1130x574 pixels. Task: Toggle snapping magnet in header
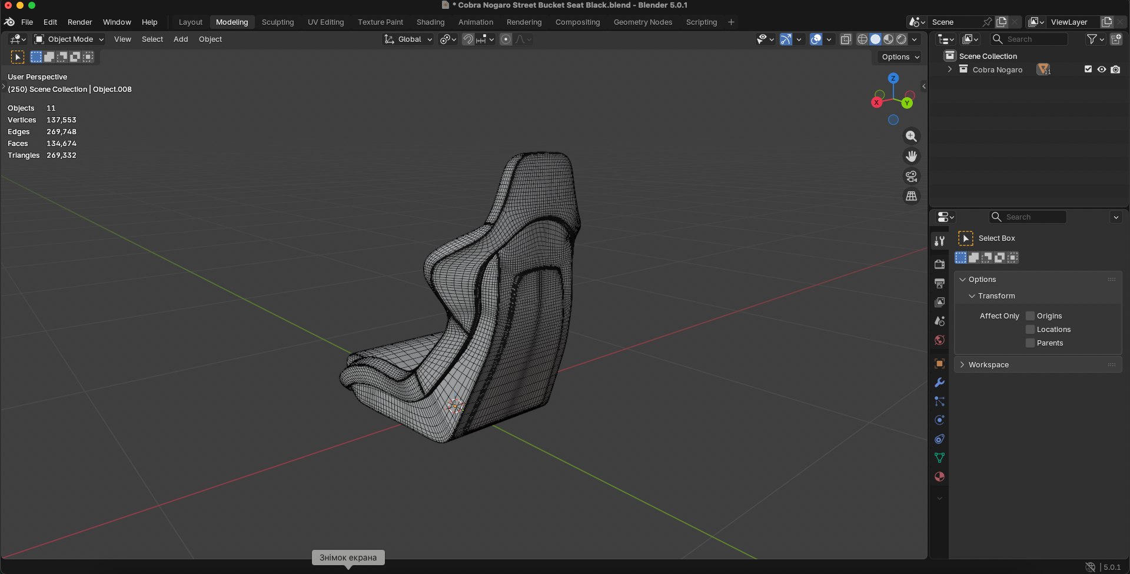pos(468,39)
